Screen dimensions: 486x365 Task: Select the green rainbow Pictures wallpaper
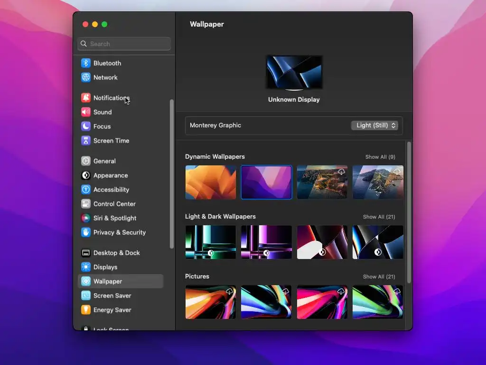pos(378,302)
